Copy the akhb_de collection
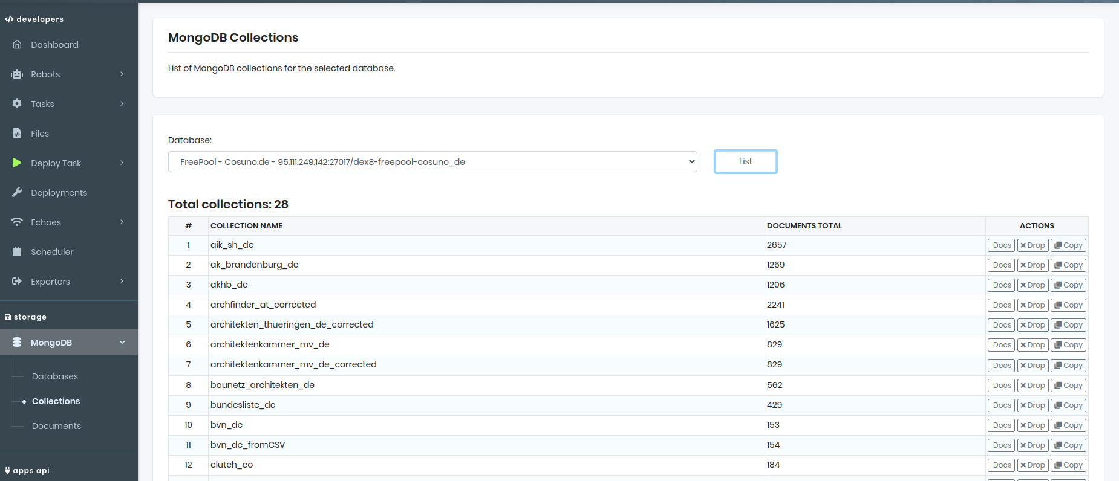This screenshot has height=481, width=1119. pos(1068,285)
